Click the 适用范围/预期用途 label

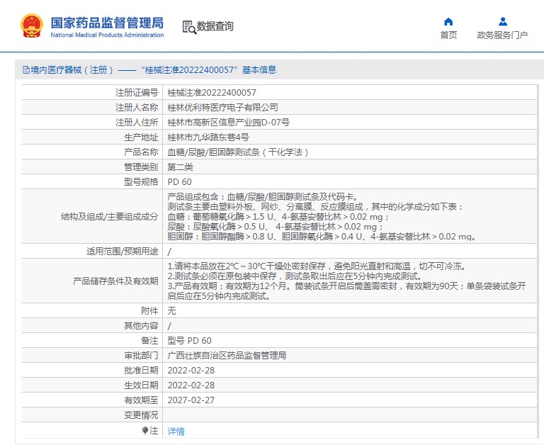point(123,252)
